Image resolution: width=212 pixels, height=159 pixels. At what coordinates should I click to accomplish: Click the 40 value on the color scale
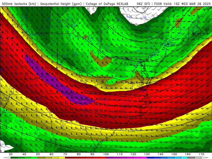click(24, 154)
